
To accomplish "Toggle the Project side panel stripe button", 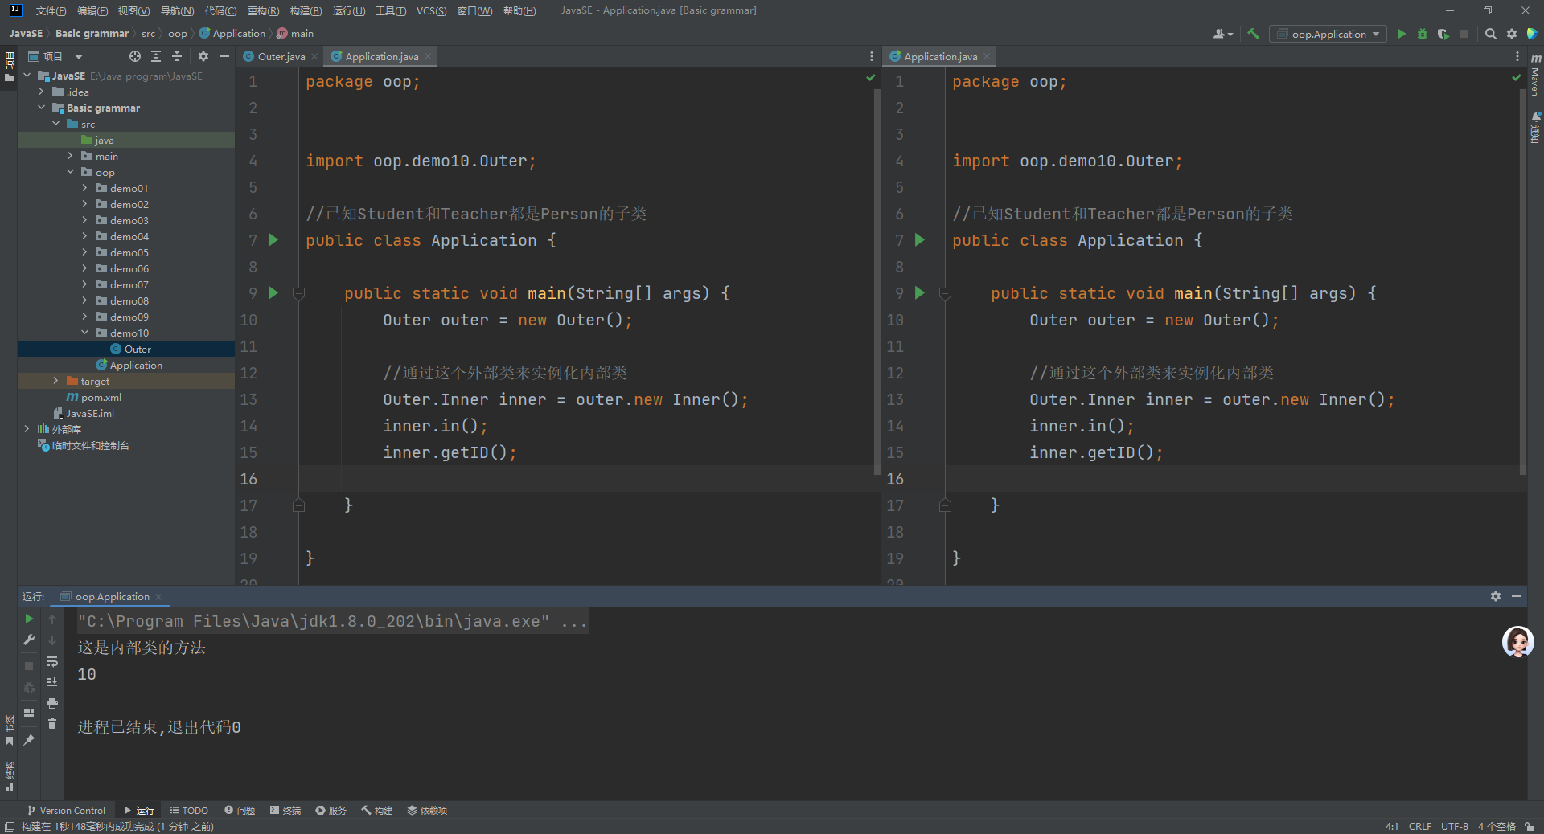I will (x=9, y=67).
